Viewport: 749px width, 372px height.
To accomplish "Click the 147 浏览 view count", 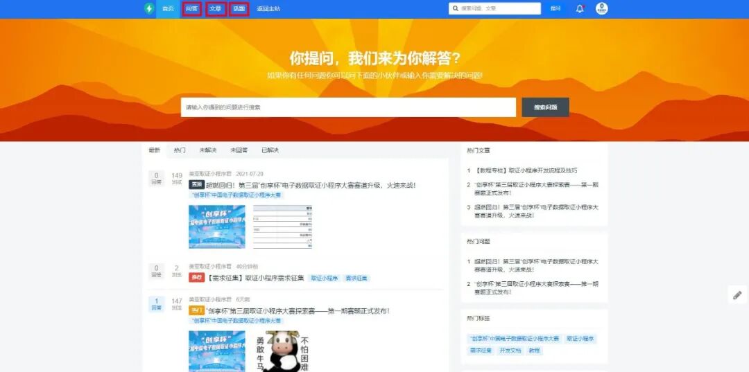I will (177, 304).
